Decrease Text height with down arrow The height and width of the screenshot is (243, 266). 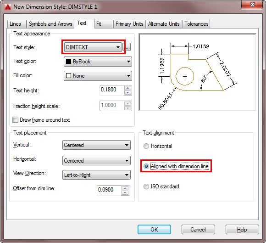coord(128,93)
